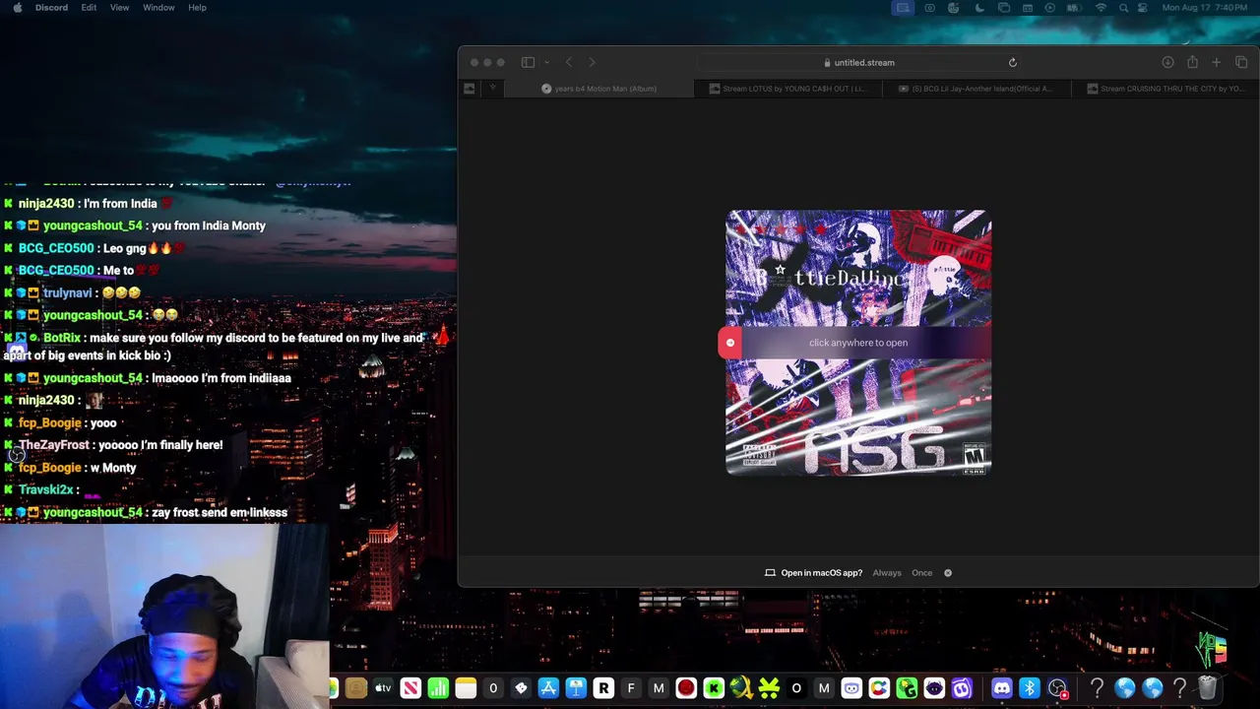Open the green Kick app in the Dock
1260x709 pixels.
[x=714, y=688]
